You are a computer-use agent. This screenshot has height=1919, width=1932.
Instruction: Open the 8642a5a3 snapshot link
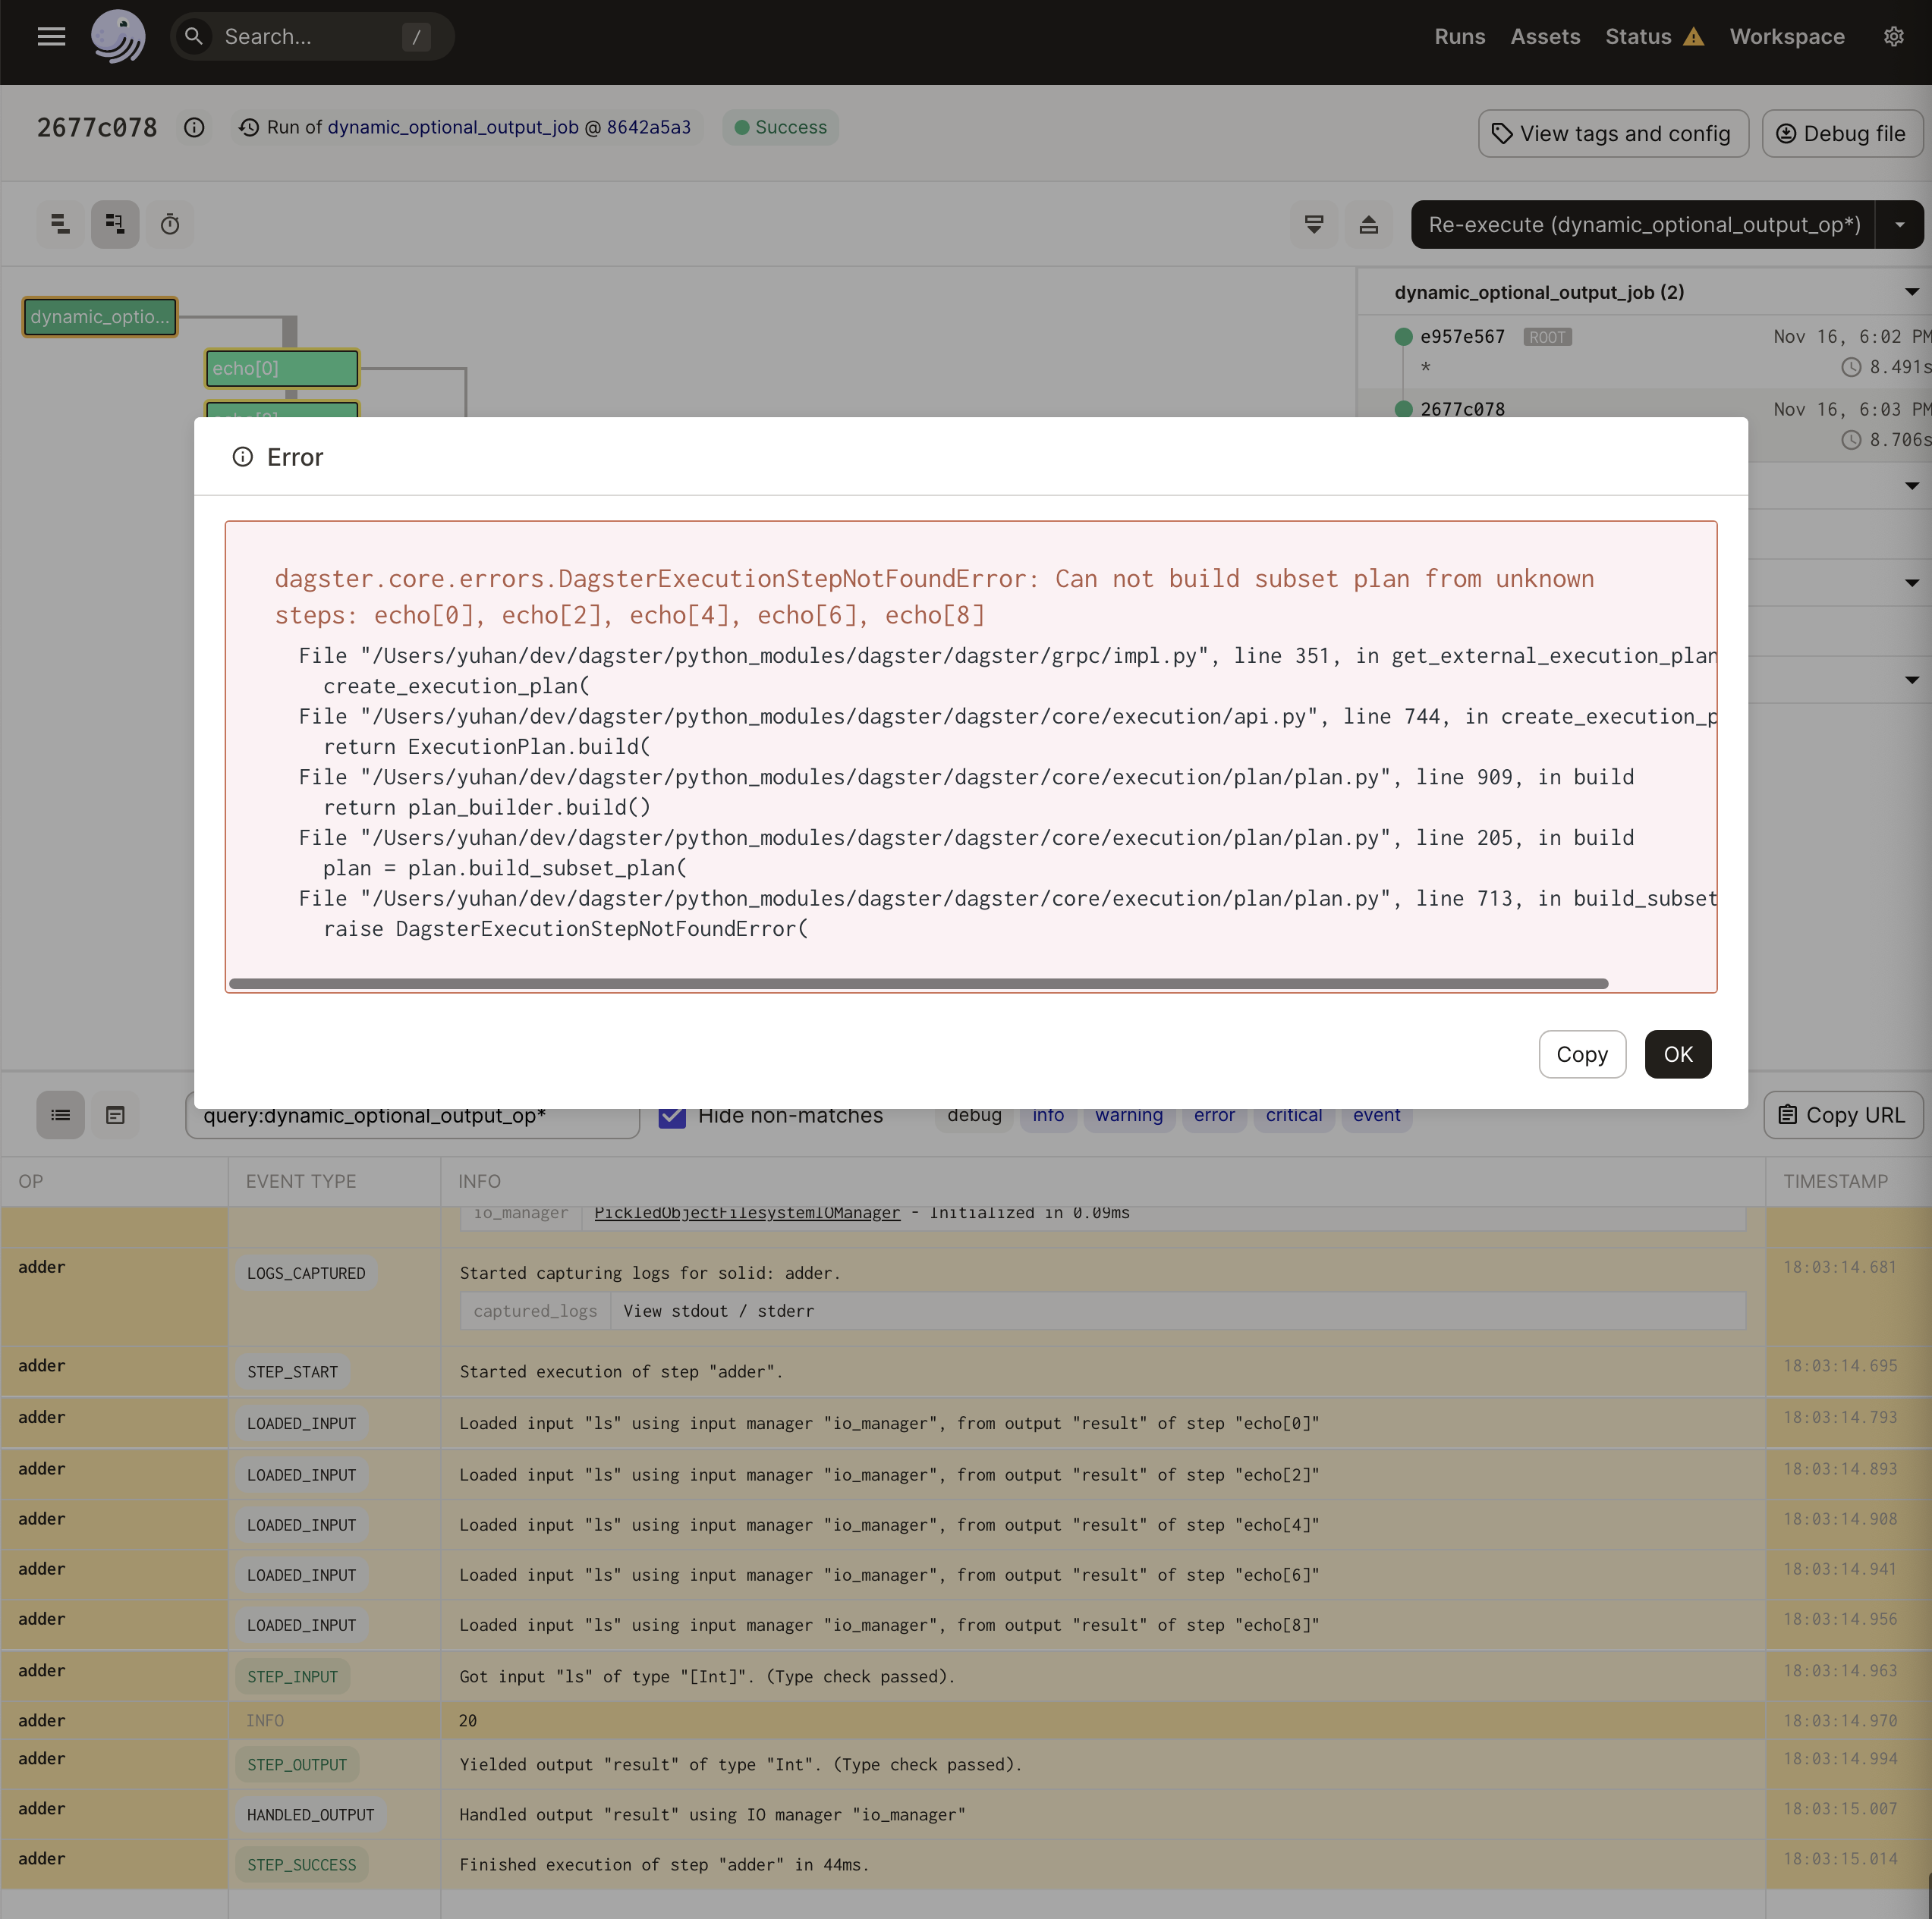(648, 127)
